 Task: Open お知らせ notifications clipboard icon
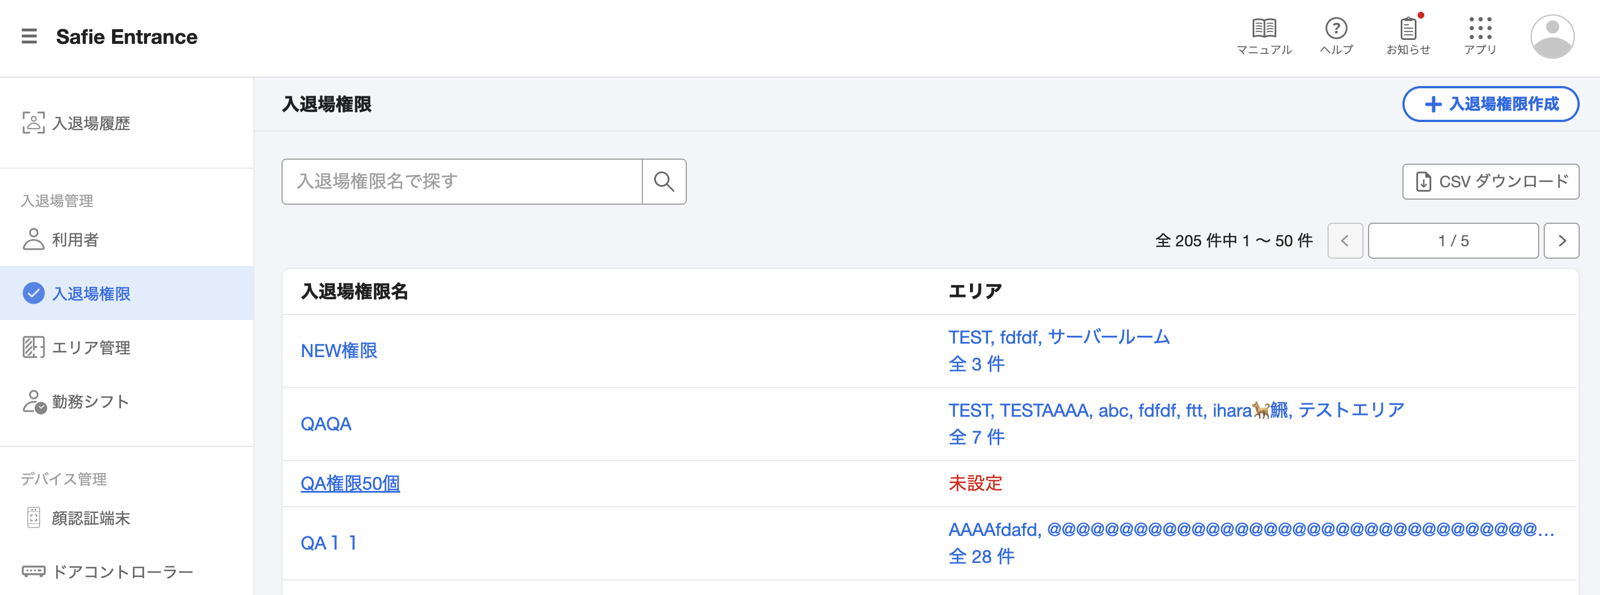(x=1408, y=37)
